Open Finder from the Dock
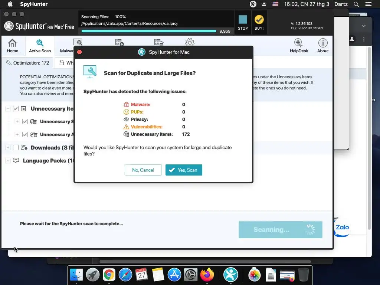This screenshot has height=285, width=380. 76,275
